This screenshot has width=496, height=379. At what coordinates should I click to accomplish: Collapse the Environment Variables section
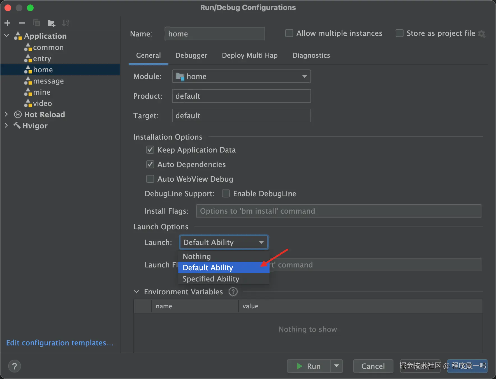tap(136, 292)
